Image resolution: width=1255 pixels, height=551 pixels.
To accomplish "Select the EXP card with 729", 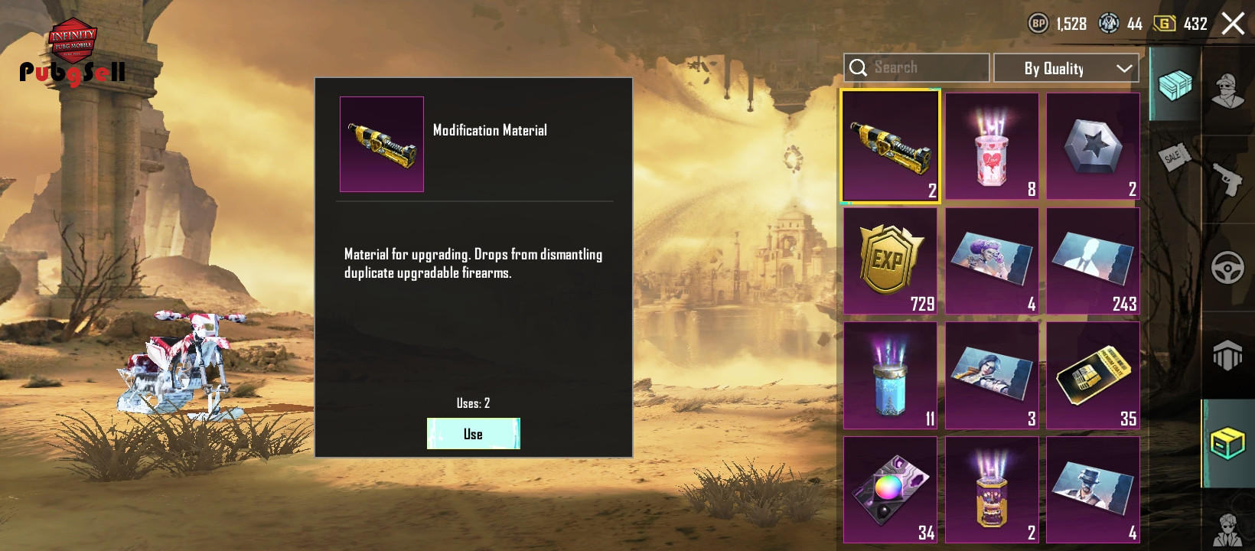I will click(890, 261).
